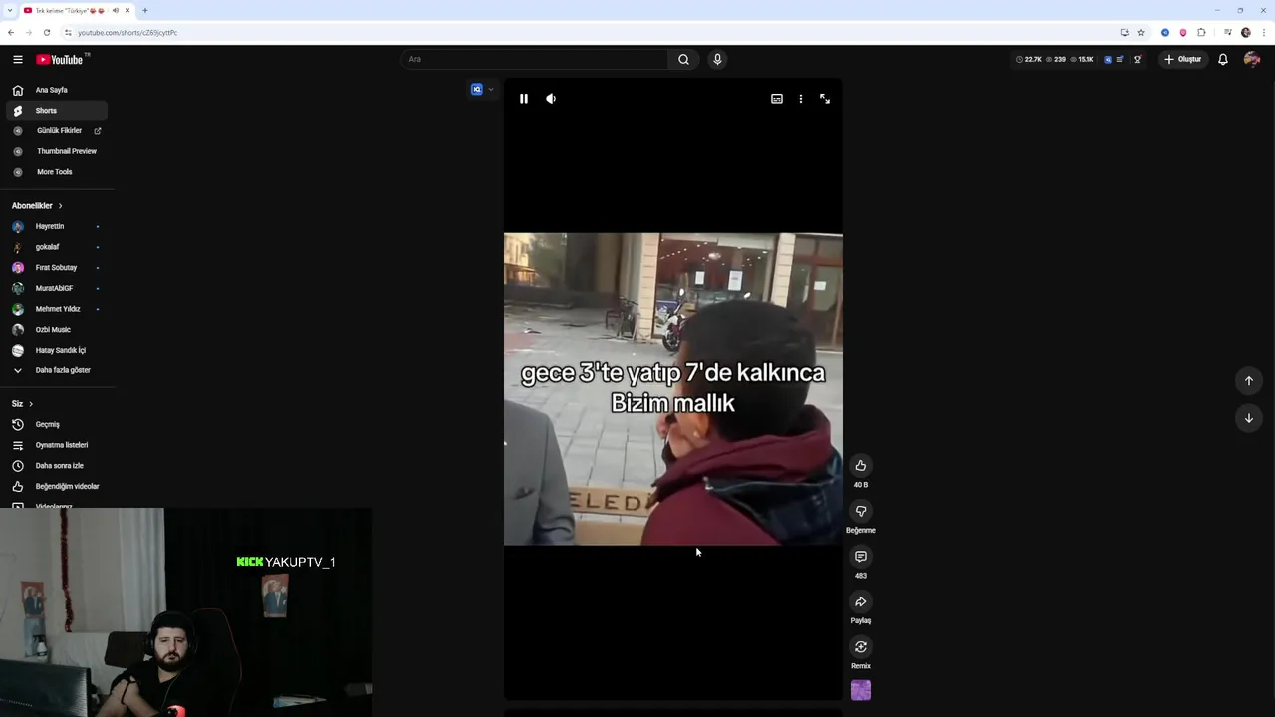Like the Short with thumbs up
The width and height of the screenshot is (1275, 717).
point(861,465)
